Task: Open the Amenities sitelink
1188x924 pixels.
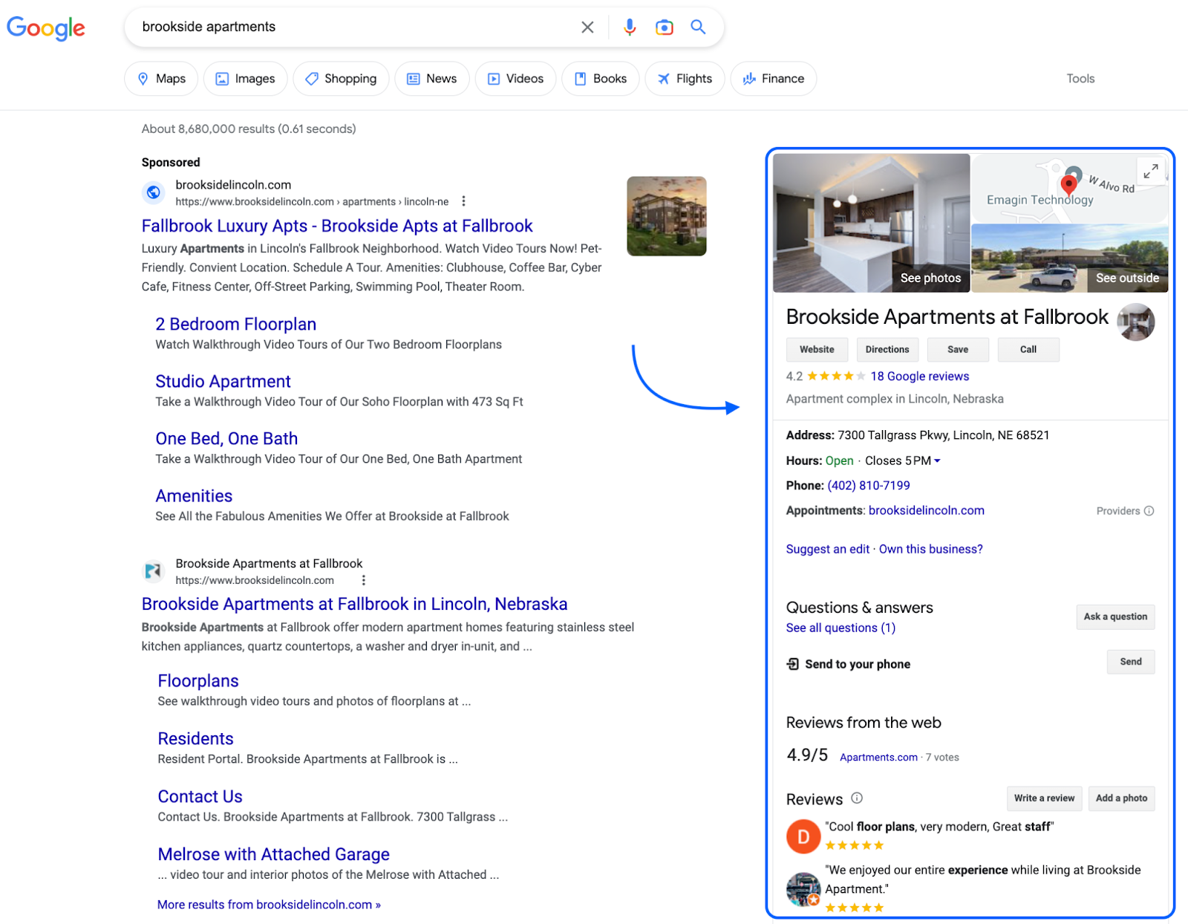Action: tap(194, 496)
